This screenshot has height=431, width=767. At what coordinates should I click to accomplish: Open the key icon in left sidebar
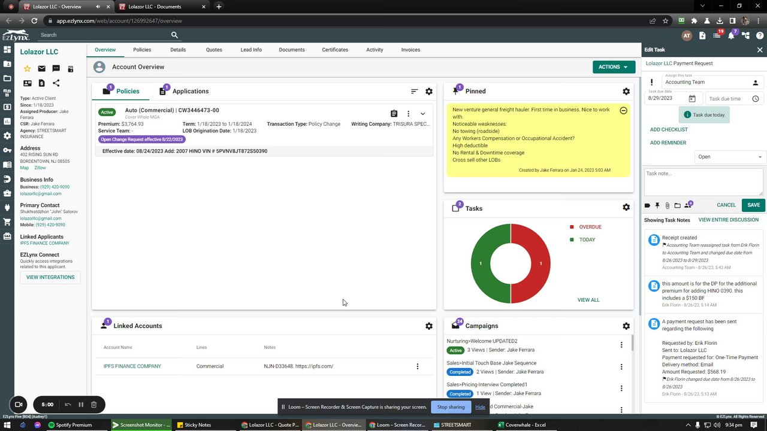pyautogui.click(x=7, y=150)
